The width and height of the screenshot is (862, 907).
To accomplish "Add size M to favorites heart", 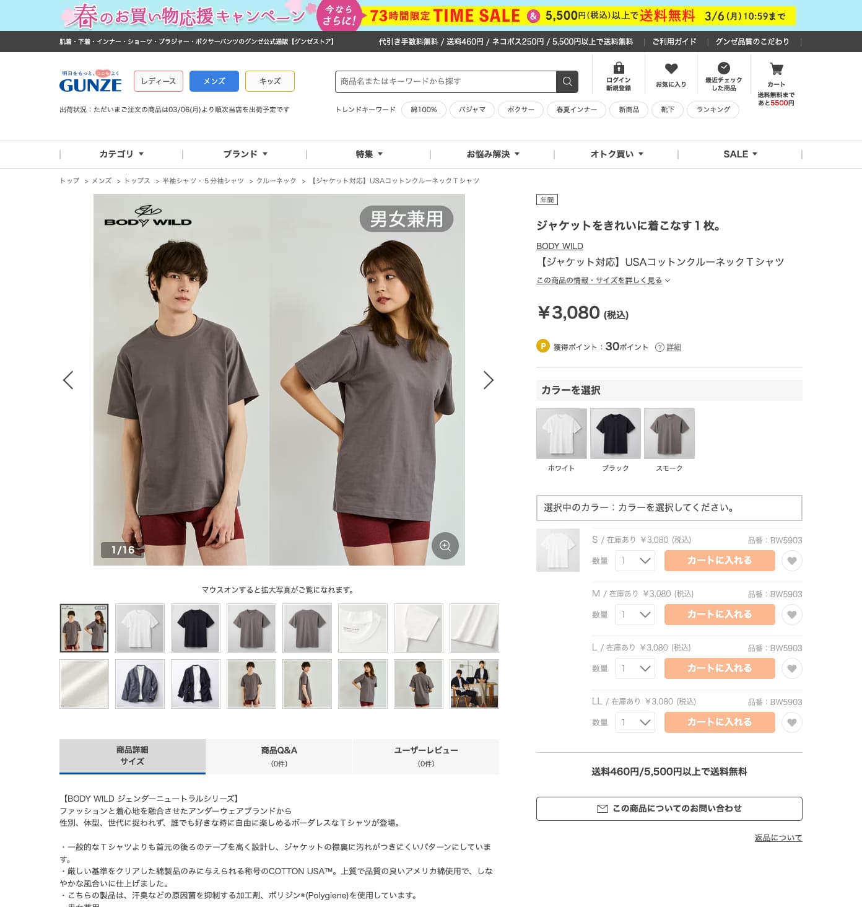I will click(x=792, y=615).
